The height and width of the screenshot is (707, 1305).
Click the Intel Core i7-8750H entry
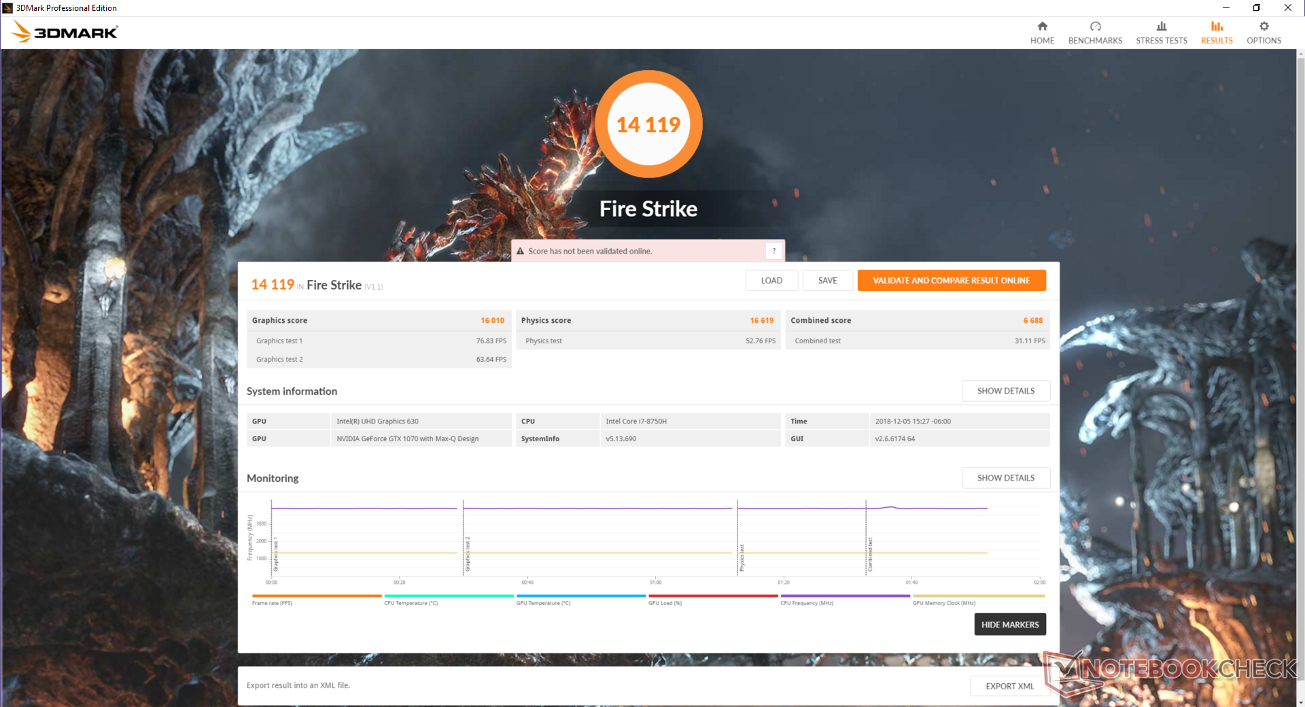pos(636,421)
